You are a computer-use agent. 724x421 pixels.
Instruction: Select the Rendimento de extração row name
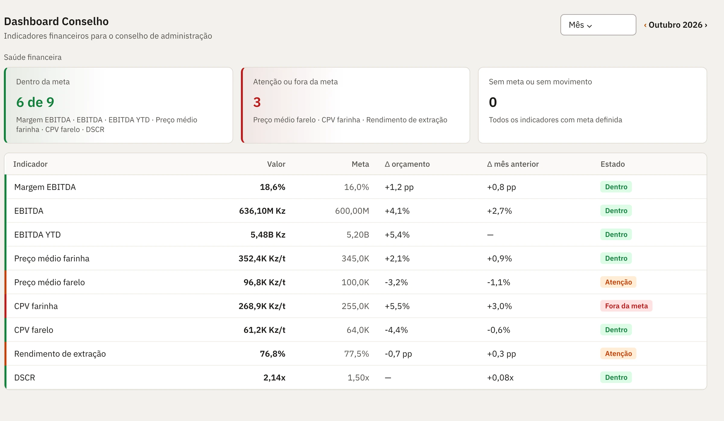pyautogui.click(x=60, y=354)
